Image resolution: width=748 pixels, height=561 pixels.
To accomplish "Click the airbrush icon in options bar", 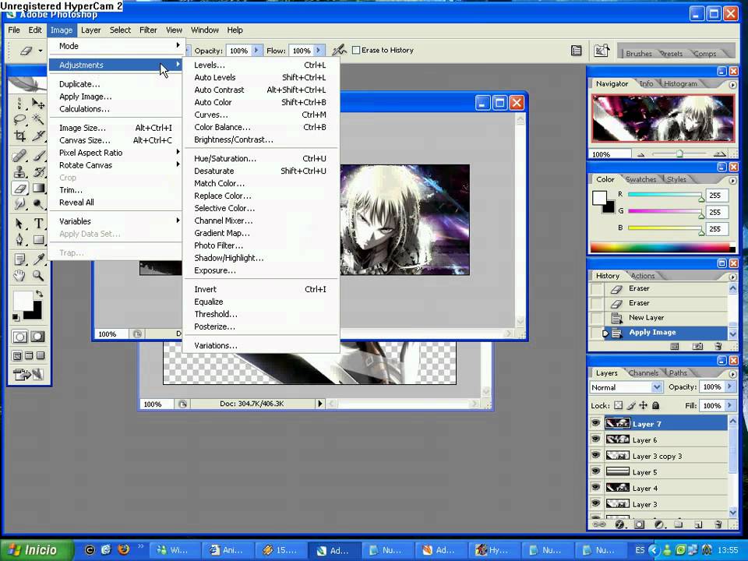I will (339, 50).
